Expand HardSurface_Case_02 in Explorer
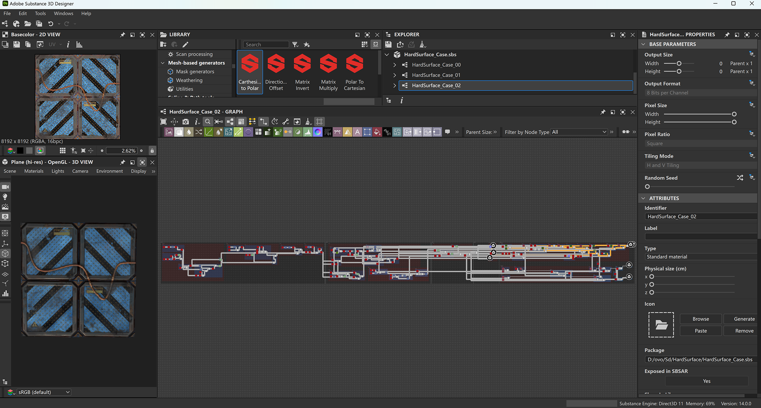This screenshot has width=761, height=408. tap(394, 85)
